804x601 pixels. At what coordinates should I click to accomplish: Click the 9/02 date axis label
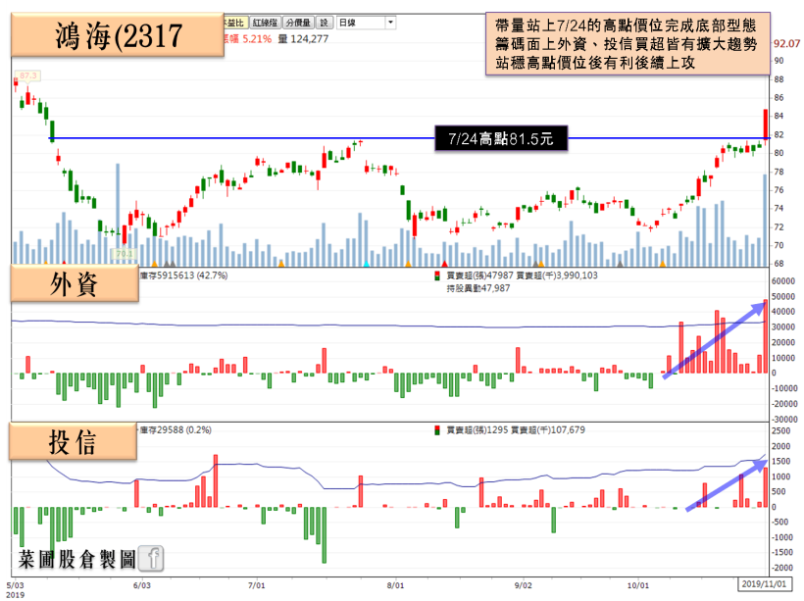(x=523, y=585)
